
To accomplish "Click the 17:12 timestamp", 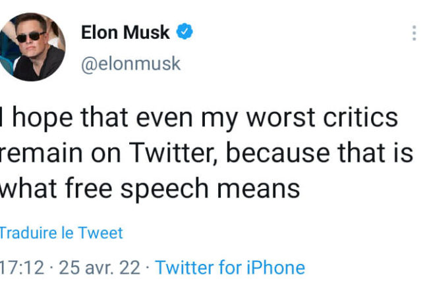I will (x=22, y=268).
